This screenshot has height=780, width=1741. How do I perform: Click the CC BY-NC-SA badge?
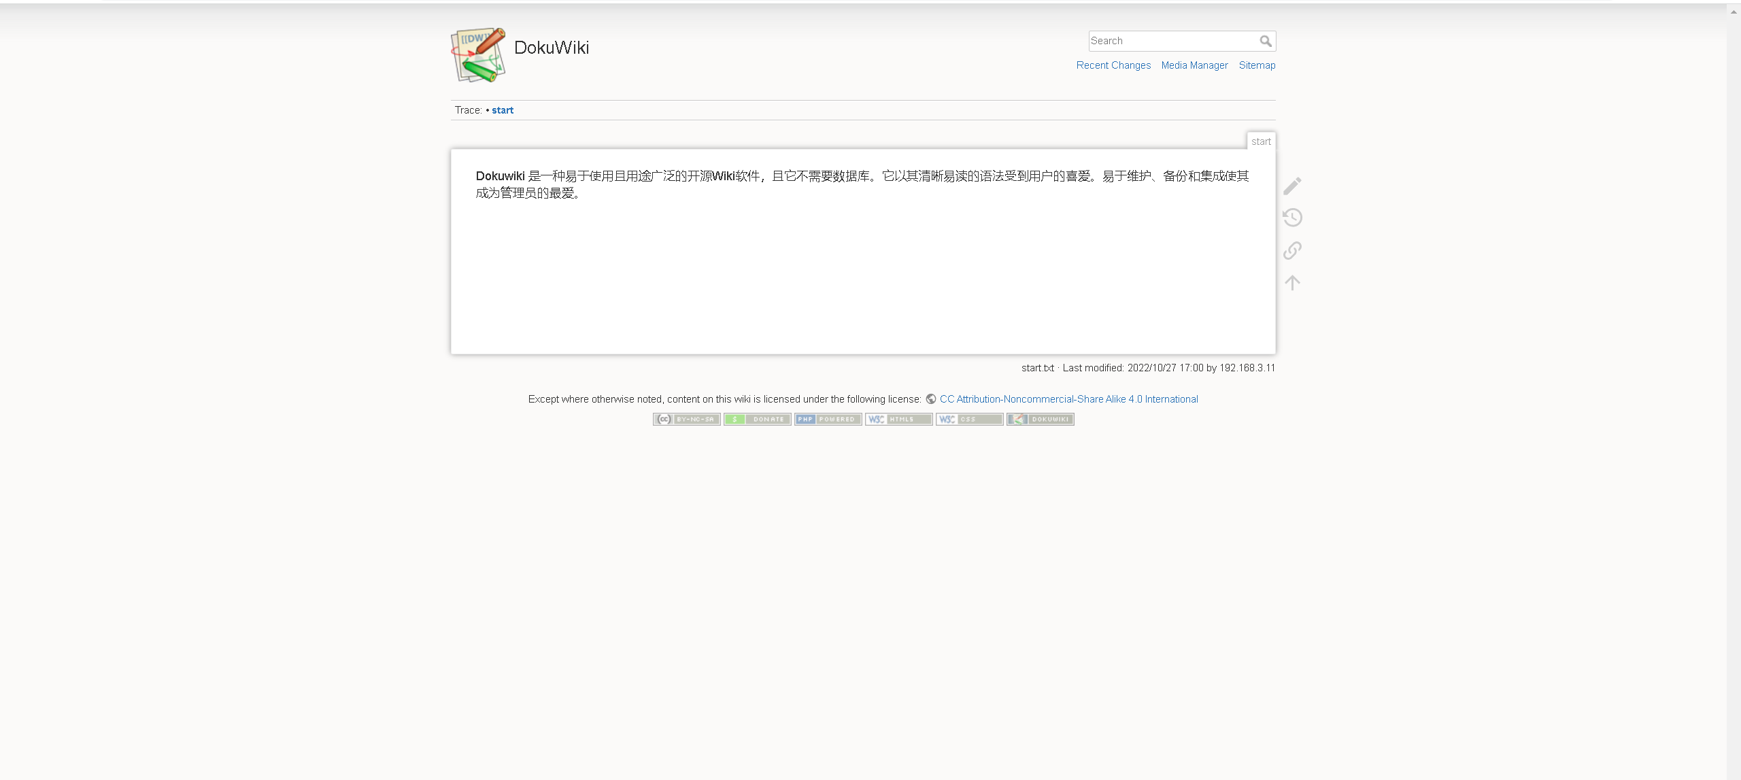[x=686, y=420]
